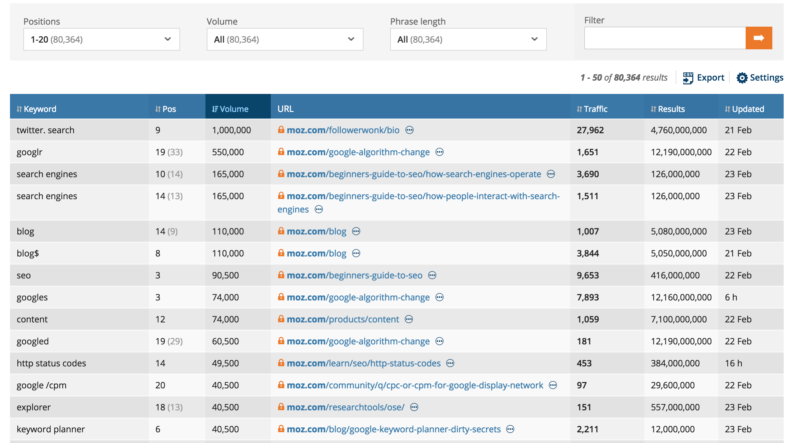
Task: Click options icon after cpc-or-cpm URL
Action: pyautogui.click(x=553, y=385)
